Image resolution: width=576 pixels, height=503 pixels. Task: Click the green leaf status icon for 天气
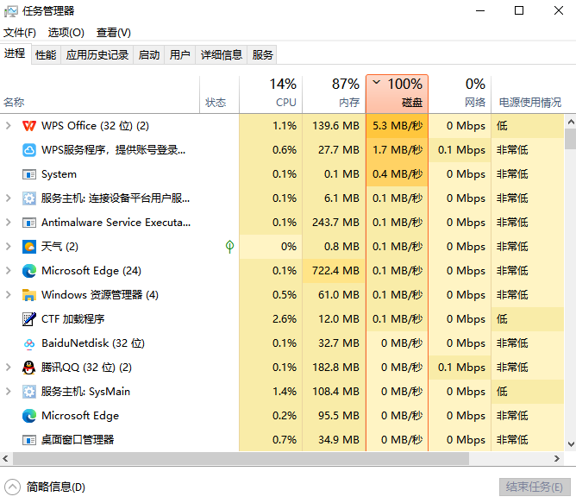pyautogui.click(x=229, y=247)
